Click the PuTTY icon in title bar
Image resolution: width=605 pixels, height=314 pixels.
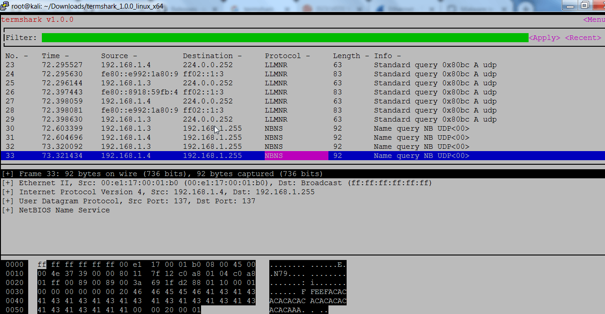(5, 6)
